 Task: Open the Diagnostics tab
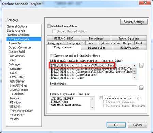(x=97, y=48)
